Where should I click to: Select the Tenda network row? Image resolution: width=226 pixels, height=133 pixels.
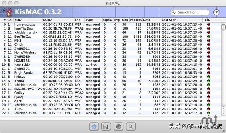point(111,81)
